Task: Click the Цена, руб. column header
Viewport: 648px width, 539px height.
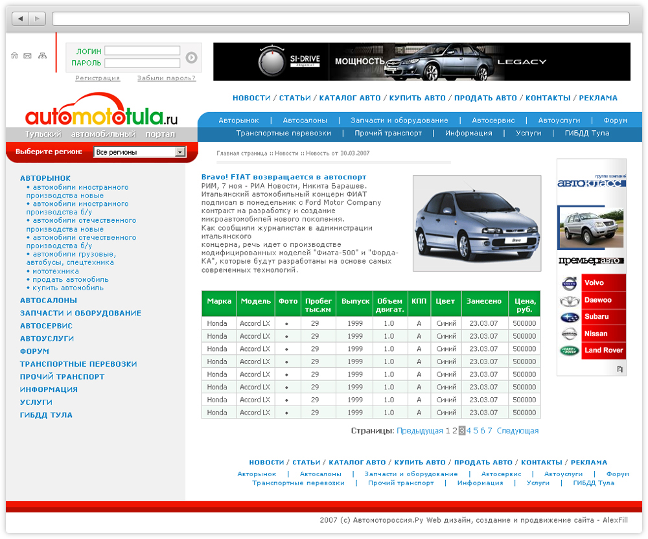Action: pos(525,305)
